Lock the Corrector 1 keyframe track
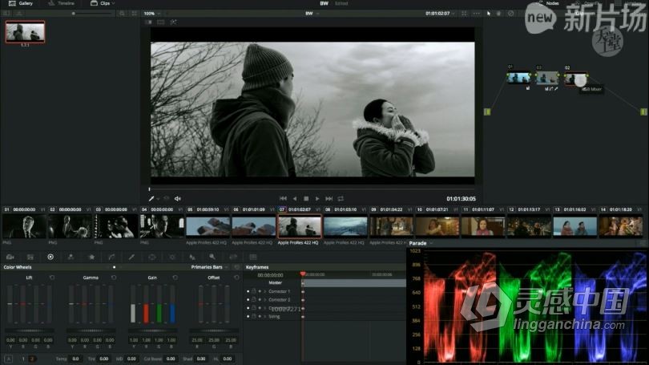Viewport: 649px width, 365px height. [x=254, y=291]
